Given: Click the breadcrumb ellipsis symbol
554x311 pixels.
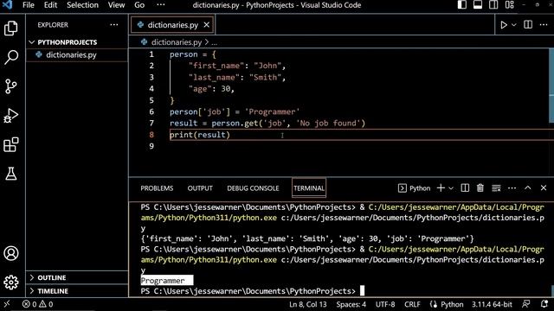Looking at the screenshot, I should [x=214, y=42].
